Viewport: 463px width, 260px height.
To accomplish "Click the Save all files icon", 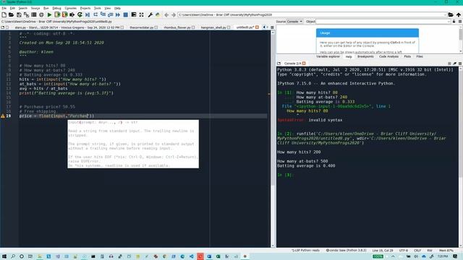I will coord(26,14).
